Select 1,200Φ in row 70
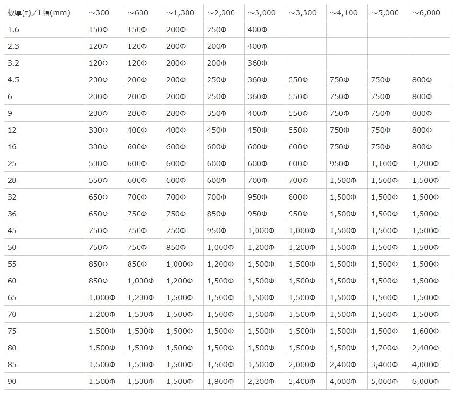 click(102, 314)
